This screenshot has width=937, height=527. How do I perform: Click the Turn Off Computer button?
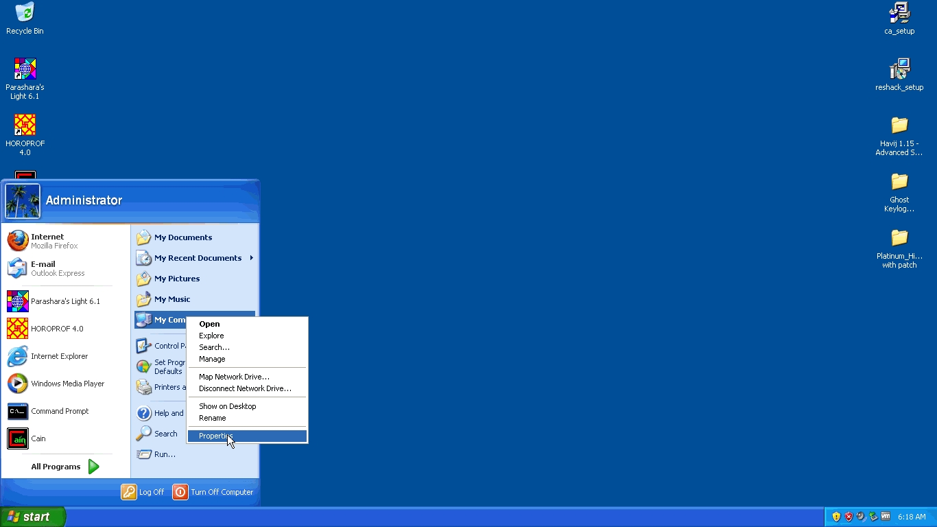(x=213, y=492)
